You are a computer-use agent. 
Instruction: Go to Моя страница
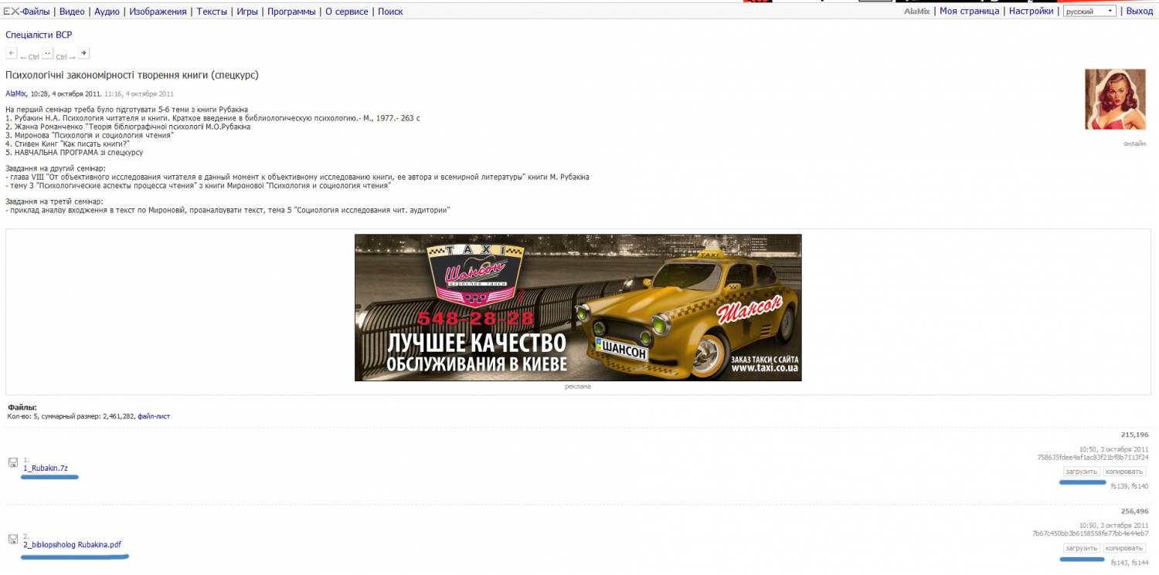tap(969, 12)
